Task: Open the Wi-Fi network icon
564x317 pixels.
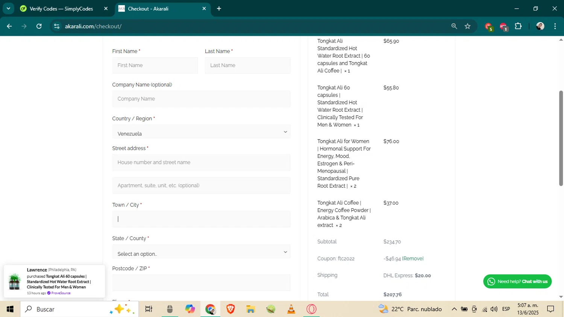Action: [485, 309]
